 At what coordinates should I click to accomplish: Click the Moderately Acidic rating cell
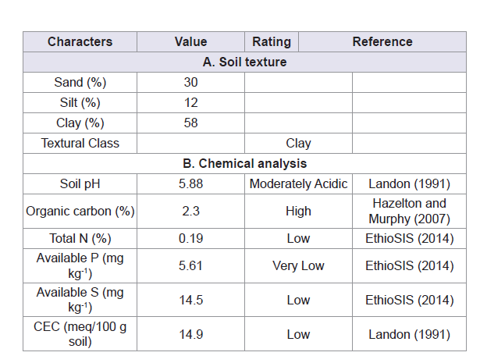298,183
